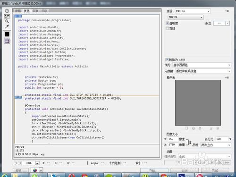This screenshot has height=177, width=236.
Task: Click the 百分比 percent input field
Action: pos(222,139)
